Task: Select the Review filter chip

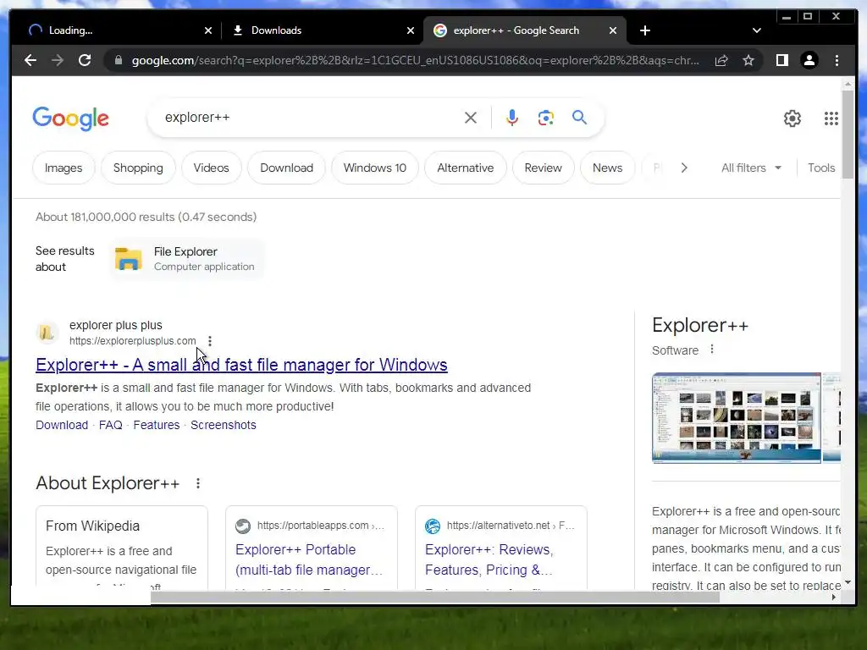Action: (543, 168)
